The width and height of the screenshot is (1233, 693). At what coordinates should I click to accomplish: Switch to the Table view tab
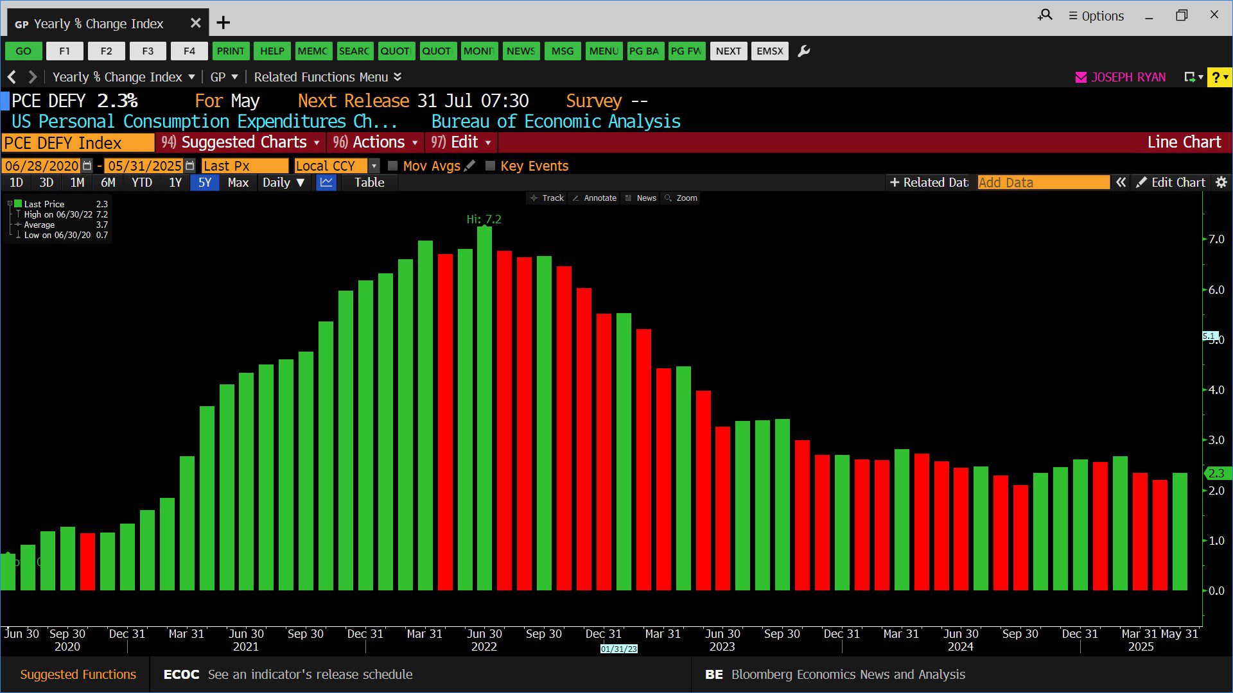point(369,183)
